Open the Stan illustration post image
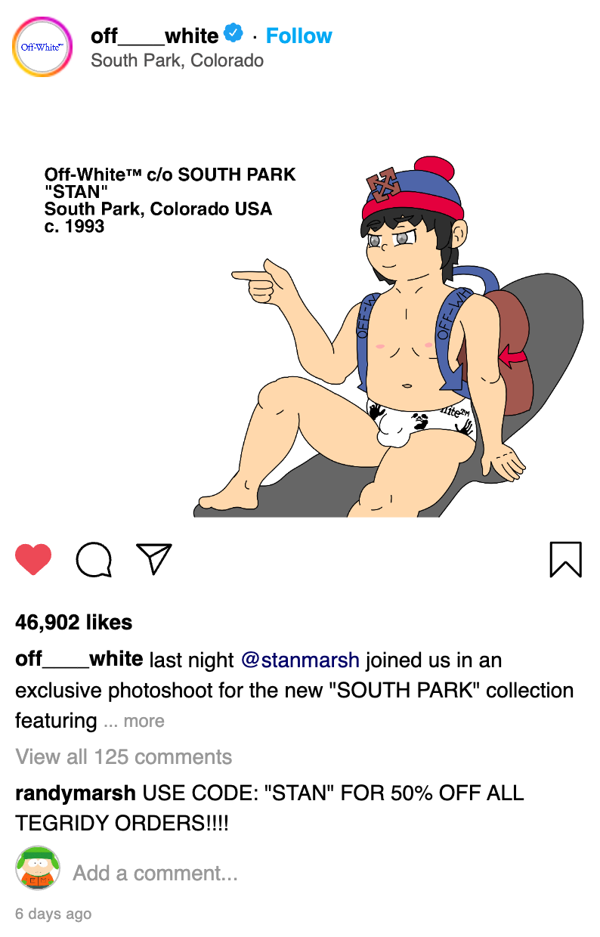 click(300, 305)
